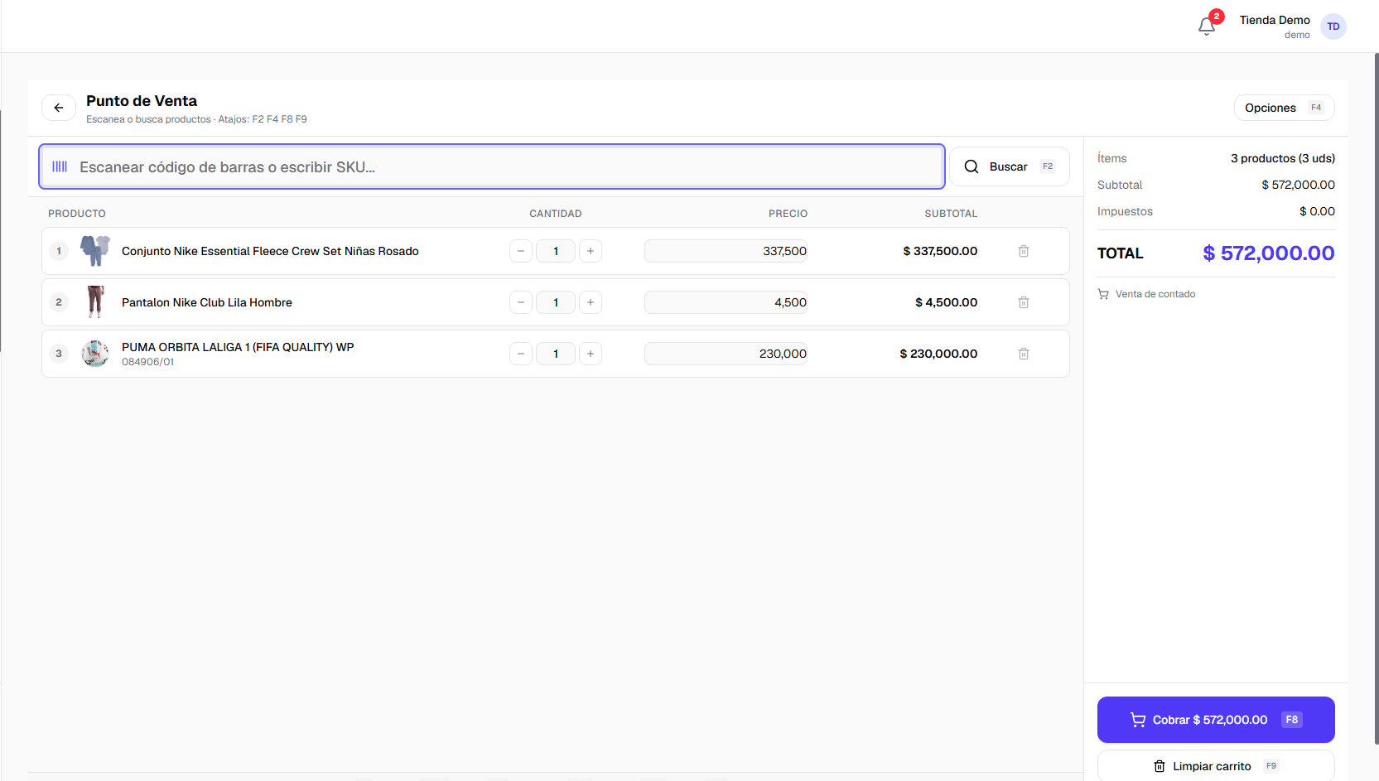Click row number 3 badge
Viewport: 1379px width, 781px height.
click(59, 354)
